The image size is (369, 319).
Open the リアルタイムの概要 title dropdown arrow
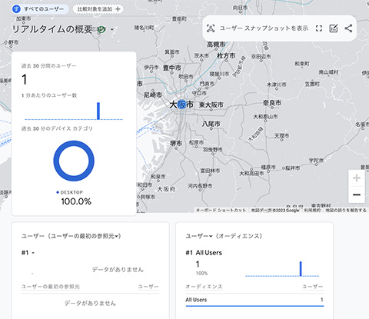[112, 30]
